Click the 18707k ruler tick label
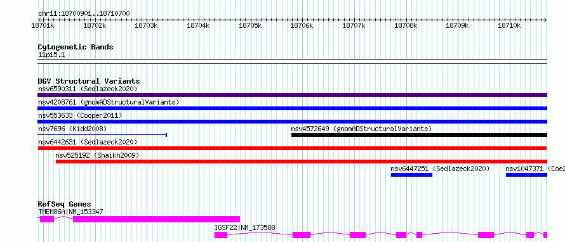The width and height of the screenshot is (565, 242). (x=354, y=26)
